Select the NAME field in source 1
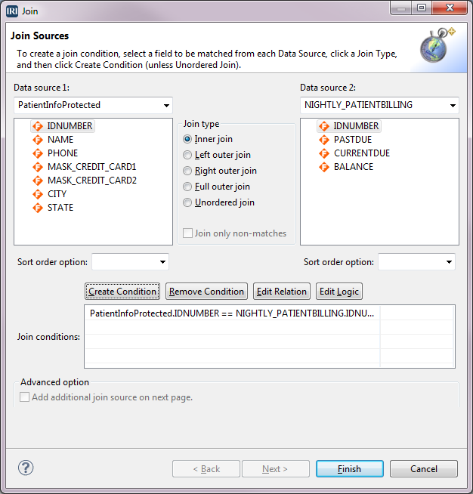The height and width of the screenshot is (494, 473). [60, 140]
